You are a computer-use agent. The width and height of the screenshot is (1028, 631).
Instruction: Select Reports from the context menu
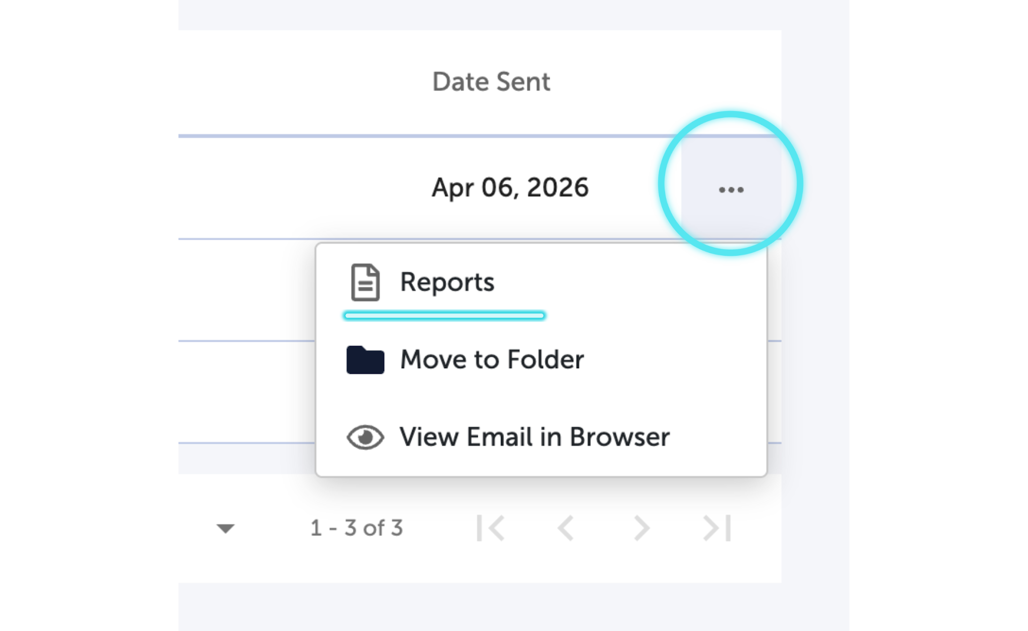(447, 282)
